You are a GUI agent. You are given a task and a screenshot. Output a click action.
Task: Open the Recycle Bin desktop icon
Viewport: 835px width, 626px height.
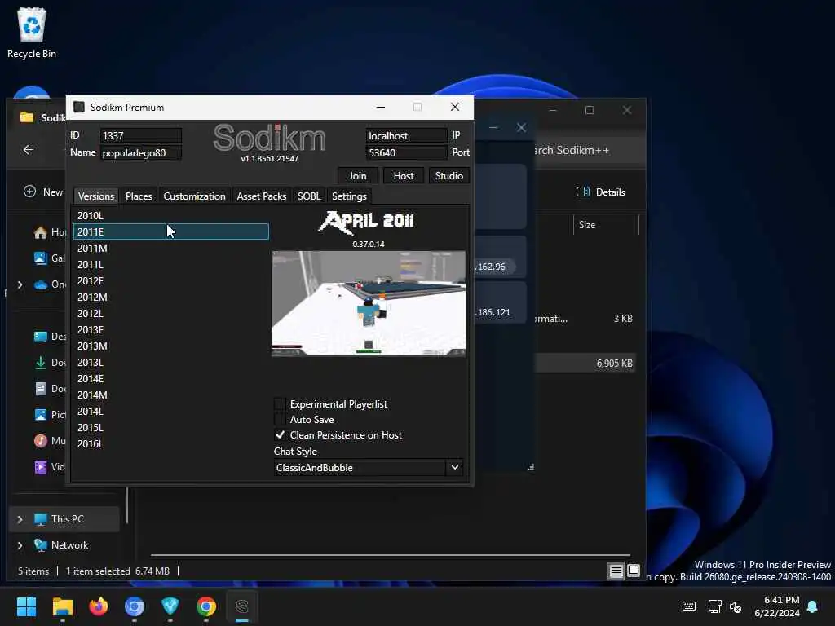[32, 33]
